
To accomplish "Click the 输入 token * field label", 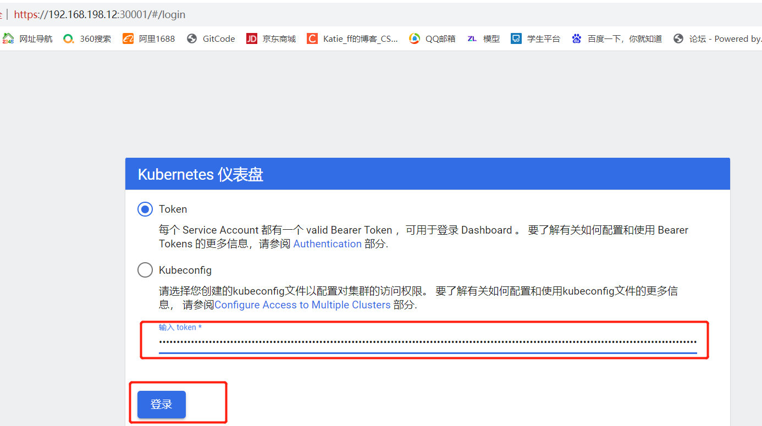I will click(180, 327).
